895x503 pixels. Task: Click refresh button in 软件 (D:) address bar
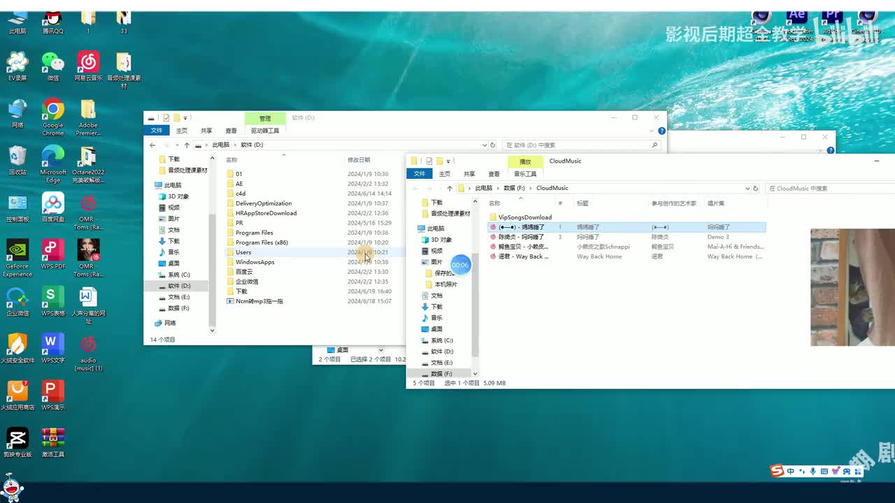[492, 145]
